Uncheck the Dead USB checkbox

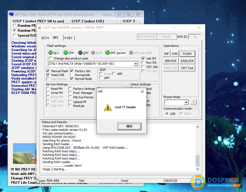click(x=48, y=75)
